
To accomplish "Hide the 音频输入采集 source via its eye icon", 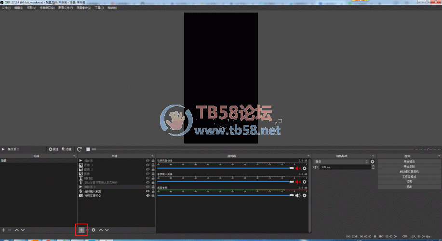I will (147, 191).
